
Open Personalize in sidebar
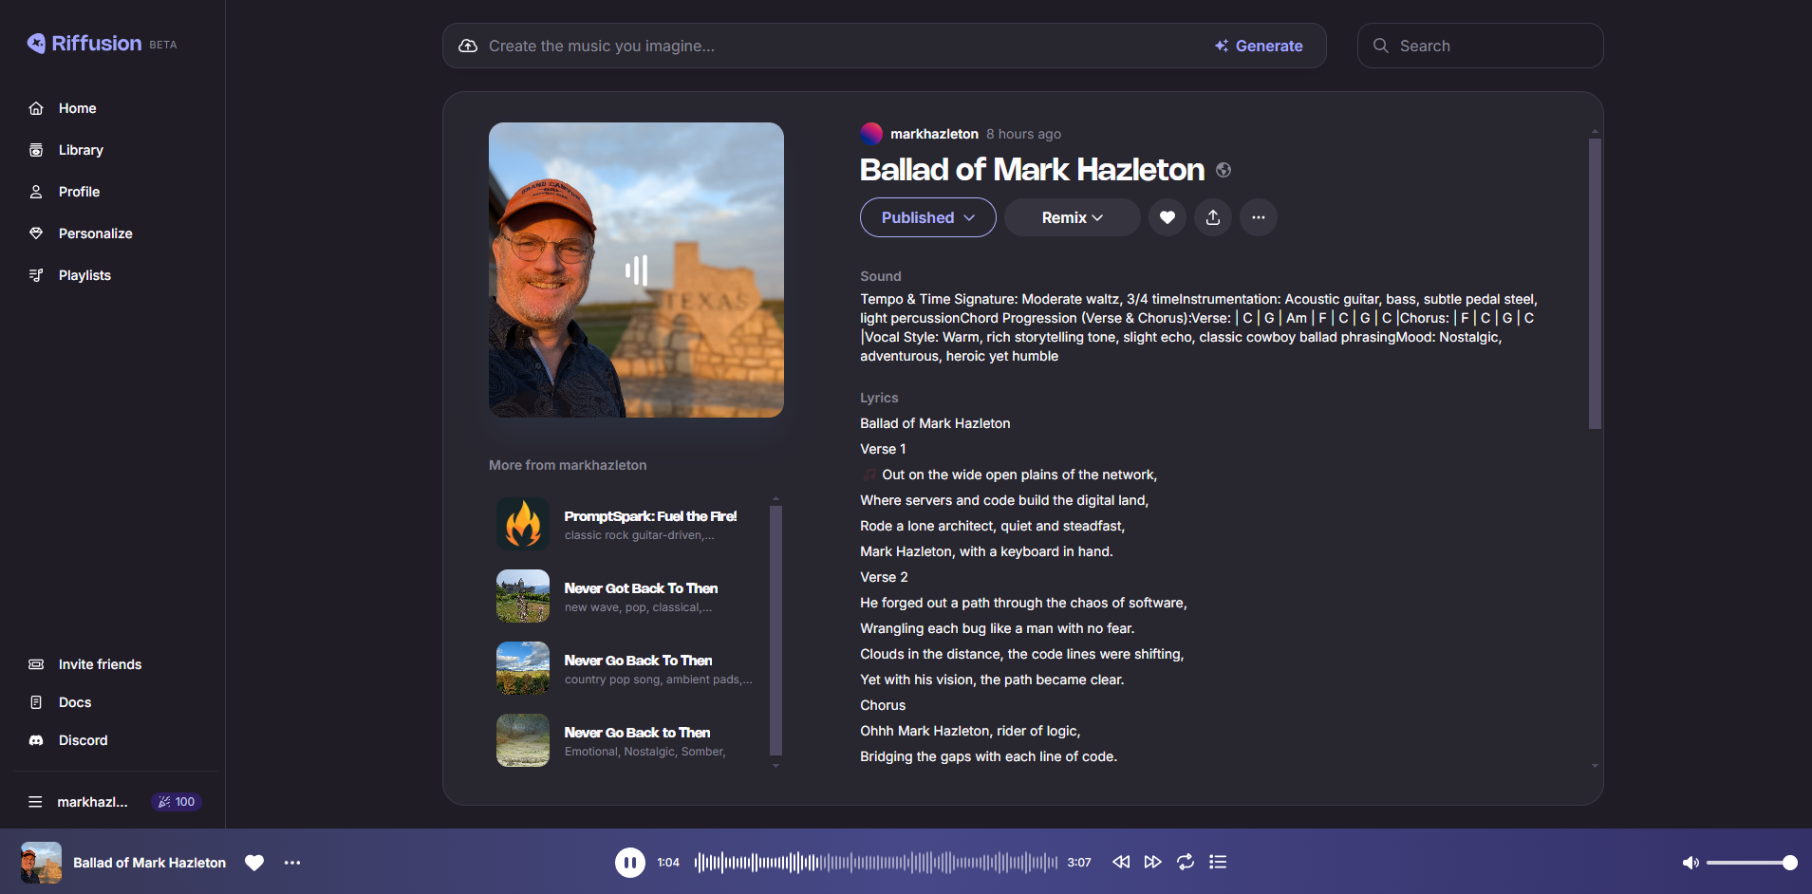click(x=95, y=233)
